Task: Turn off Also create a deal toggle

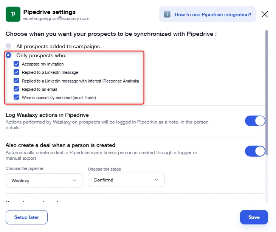Action: (x=255, y=151)
